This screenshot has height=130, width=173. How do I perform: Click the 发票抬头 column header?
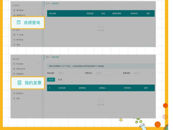(102, 88)
